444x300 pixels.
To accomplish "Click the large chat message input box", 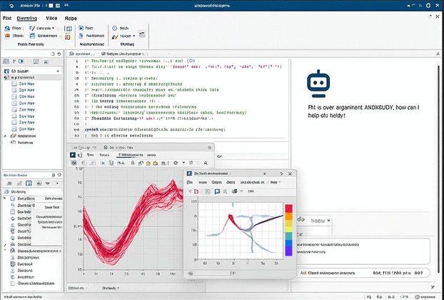I will click(363, 251).
